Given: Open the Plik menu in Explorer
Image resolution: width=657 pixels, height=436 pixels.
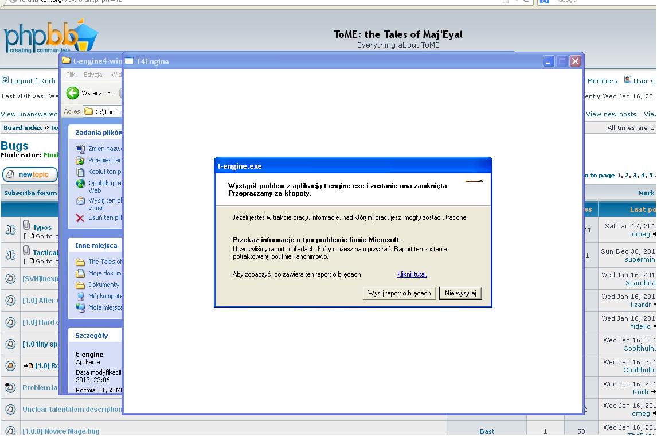Looking at the screenshot, I should [71, 75].
